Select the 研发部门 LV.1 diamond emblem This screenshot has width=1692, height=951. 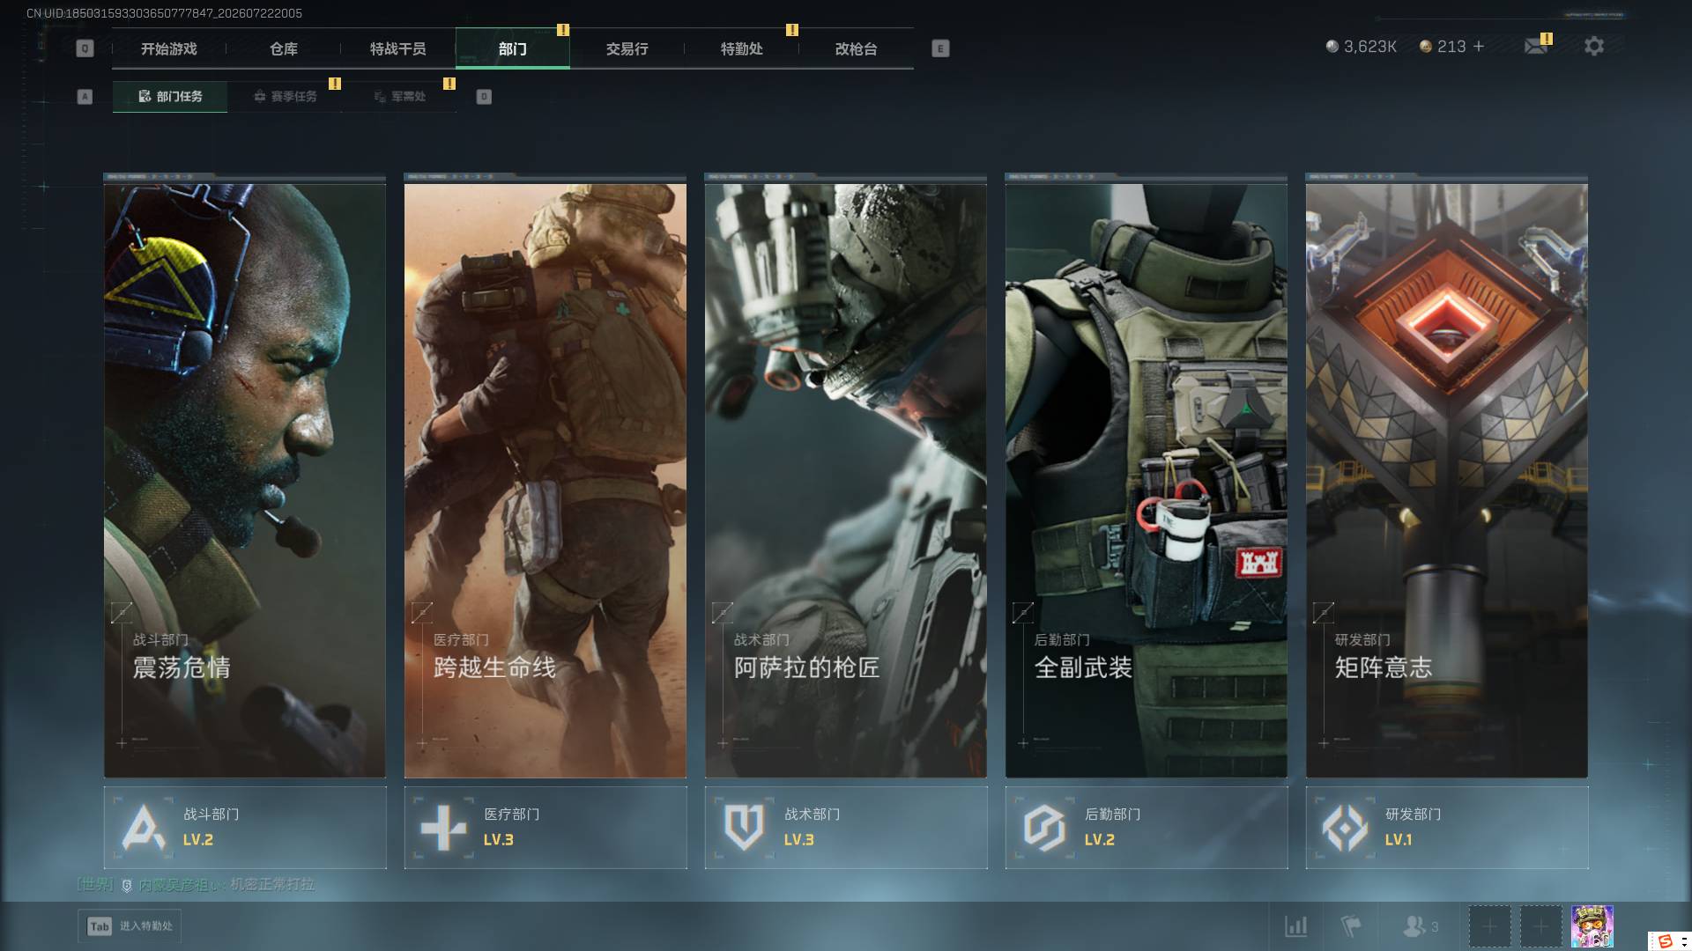[1345, 828]
